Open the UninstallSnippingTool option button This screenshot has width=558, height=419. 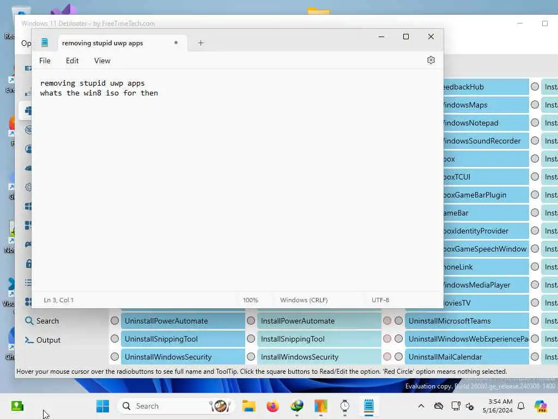pos(183,339)
